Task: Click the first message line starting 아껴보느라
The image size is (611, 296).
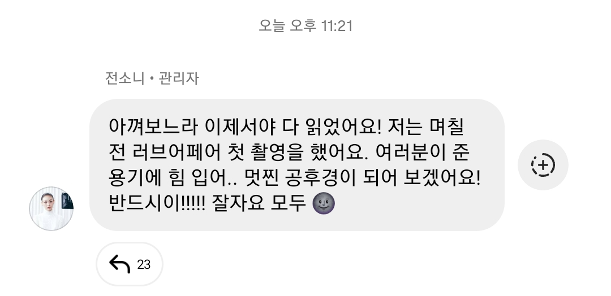Action: coord(286,126)
